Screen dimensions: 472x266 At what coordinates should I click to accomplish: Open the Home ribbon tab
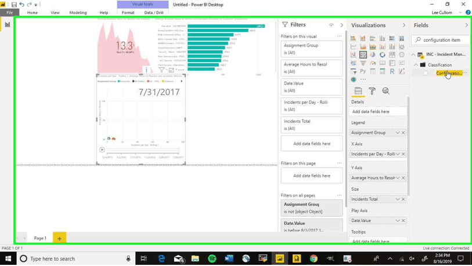(32, 13)
